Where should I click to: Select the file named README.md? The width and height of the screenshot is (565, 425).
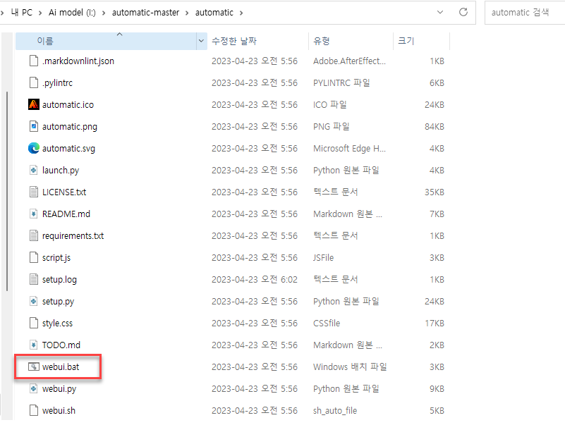66,214
